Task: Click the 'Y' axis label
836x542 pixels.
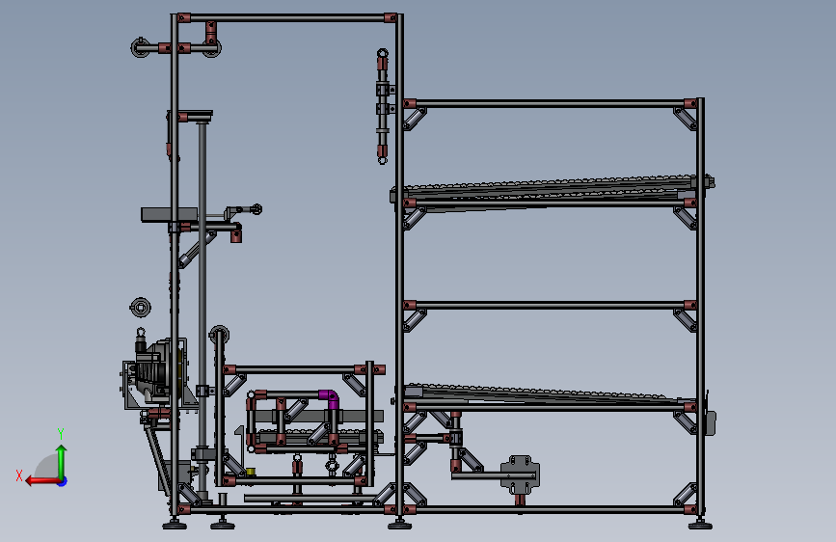Action: click(61, 434)
